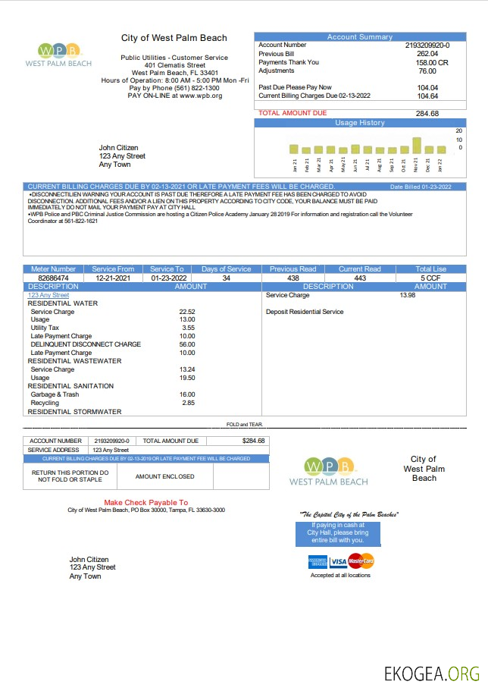The image size is (488, 694).
Task: Click the PAY ON-LINE at www.wpb.org line
Action: pos(175,96)
